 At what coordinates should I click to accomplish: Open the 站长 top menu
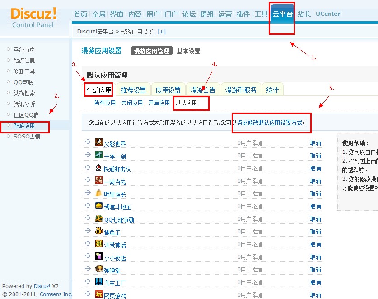[x=304, y=14]
